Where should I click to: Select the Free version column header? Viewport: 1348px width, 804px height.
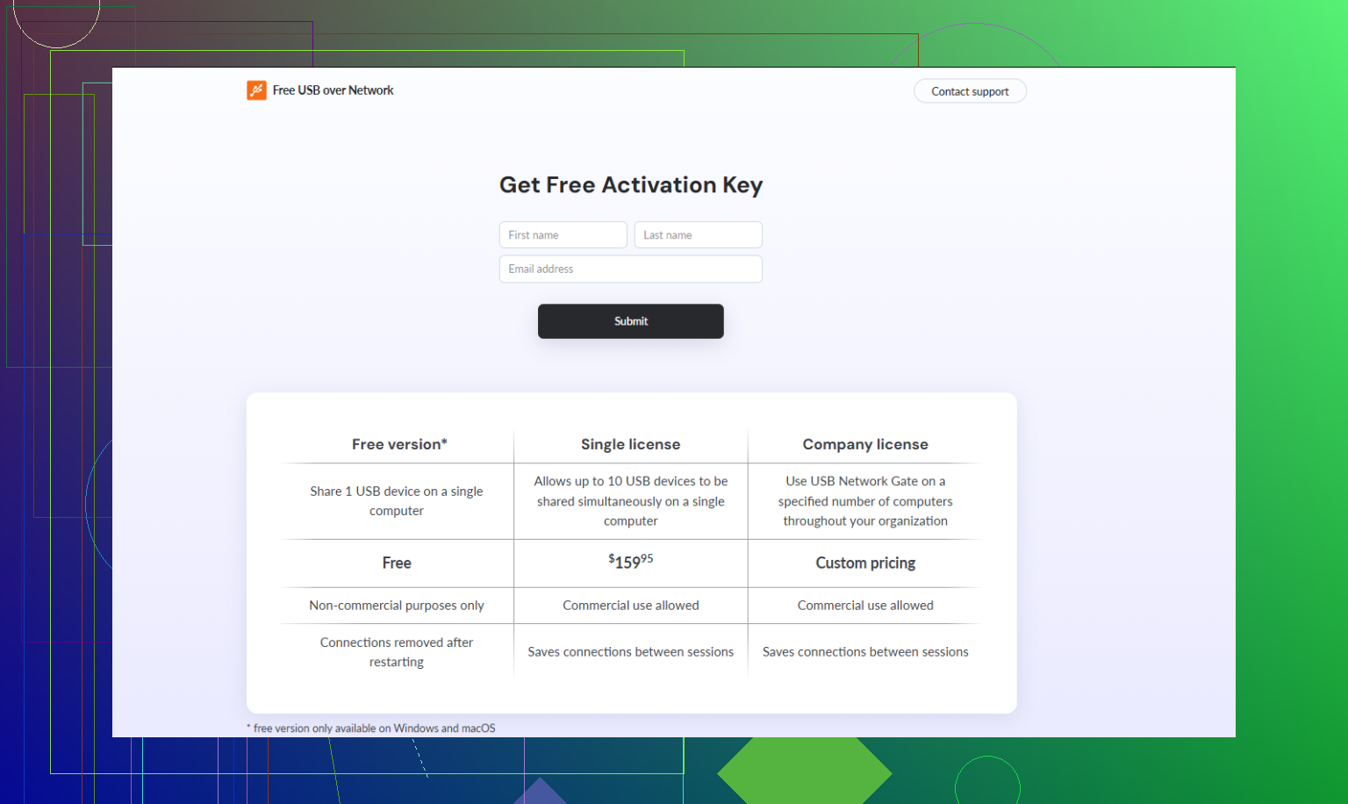click(x=399, y=444)
